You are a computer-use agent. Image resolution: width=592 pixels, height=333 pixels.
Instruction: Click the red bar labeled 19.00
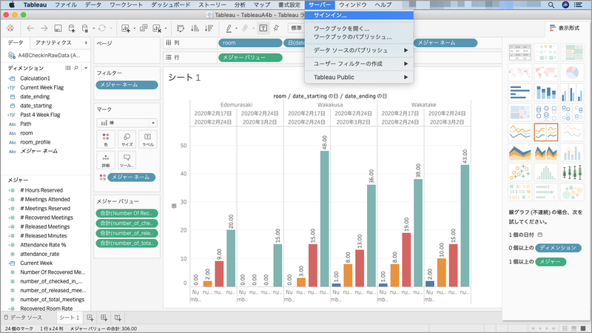click(x=406, y=260)
